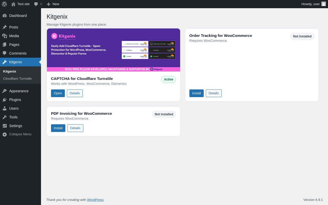Click Not installed badge on Order Tracking
Image resolution: width=328 pixels, height=205 pixels.
click(x=302, y=36)
